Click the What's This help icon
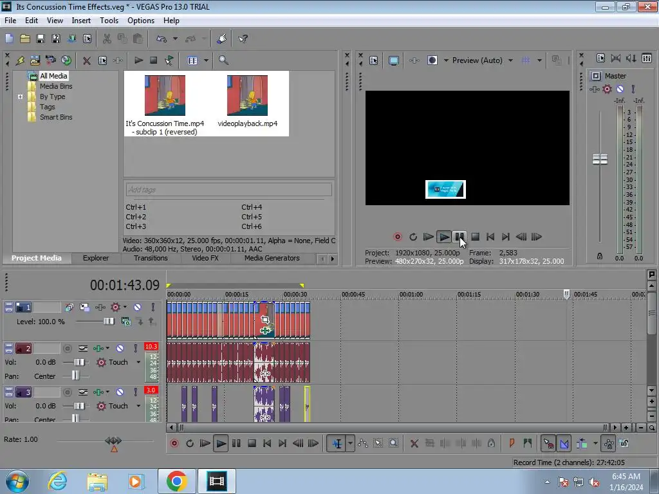The height and width of the screenshot is (494, 659). point(243,39)
